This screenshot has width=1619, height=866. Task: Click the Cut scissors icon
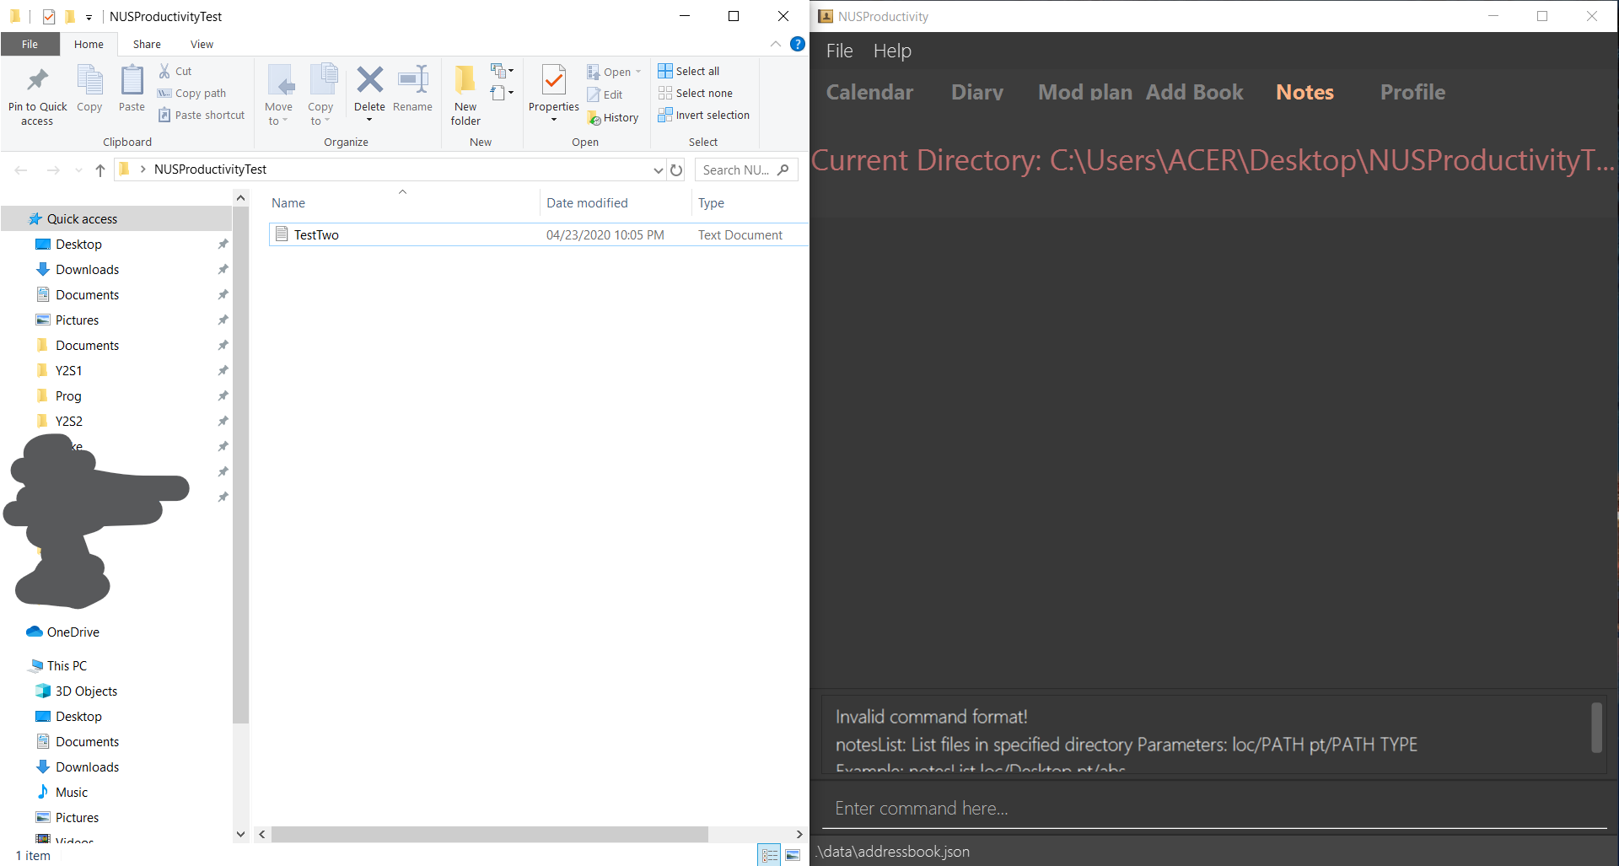click(164, 71)
